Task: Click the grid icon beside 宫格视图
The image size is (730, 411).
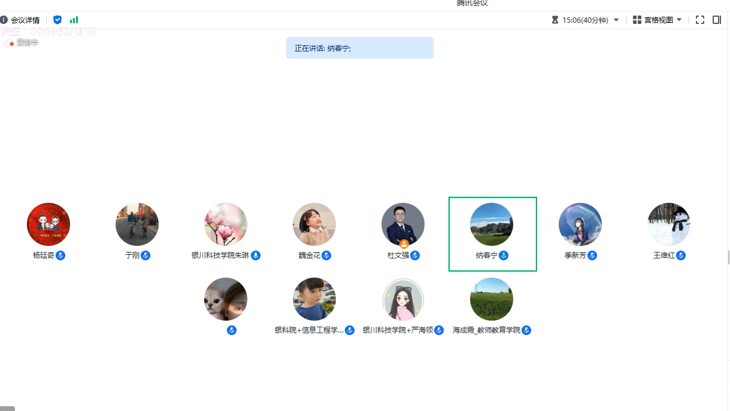Action: (x=637, y=20)
